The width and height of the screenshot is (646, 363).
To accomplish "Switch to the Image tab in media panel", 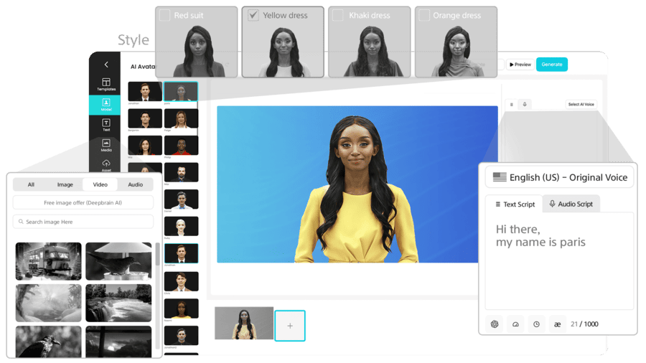I will pyautogui.click(x=65, y=184).
